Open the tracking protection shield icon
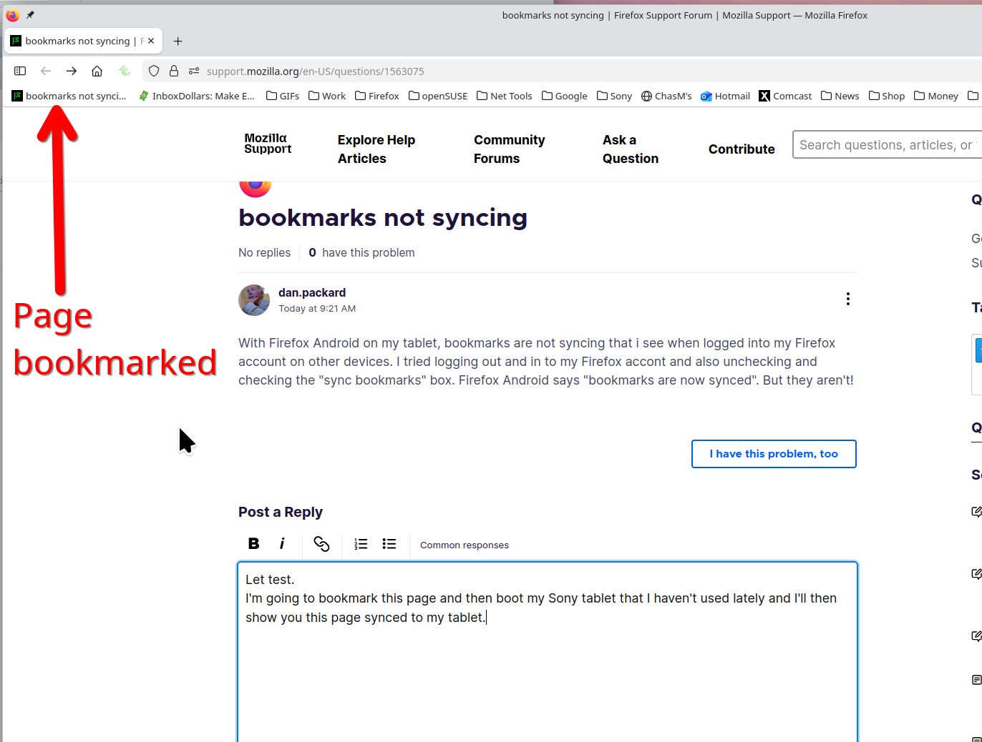 pyautogui.click(x=154, y=71)
